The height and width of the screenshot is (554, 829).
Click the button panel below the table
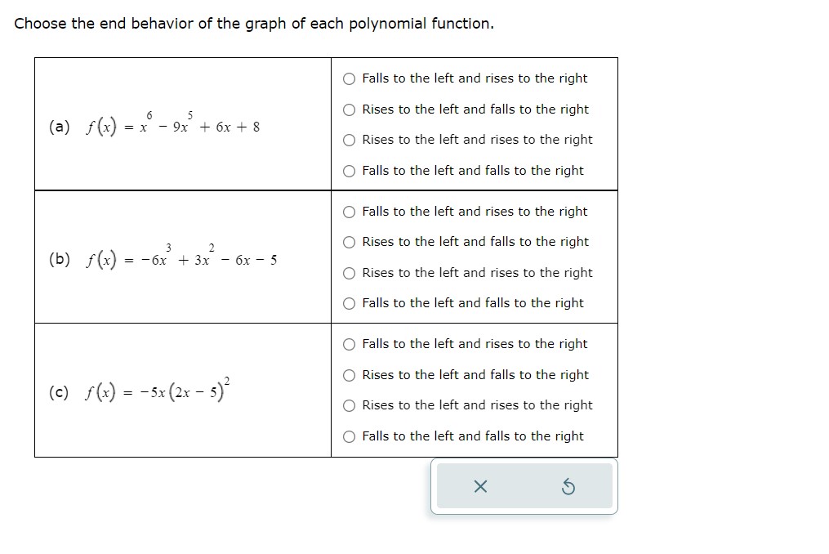click(x=523, y=487)
